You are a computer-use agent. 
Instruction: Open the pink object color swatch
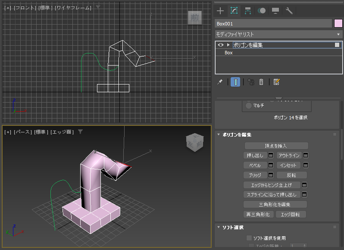pyautogui.click(x=338, y=23)
